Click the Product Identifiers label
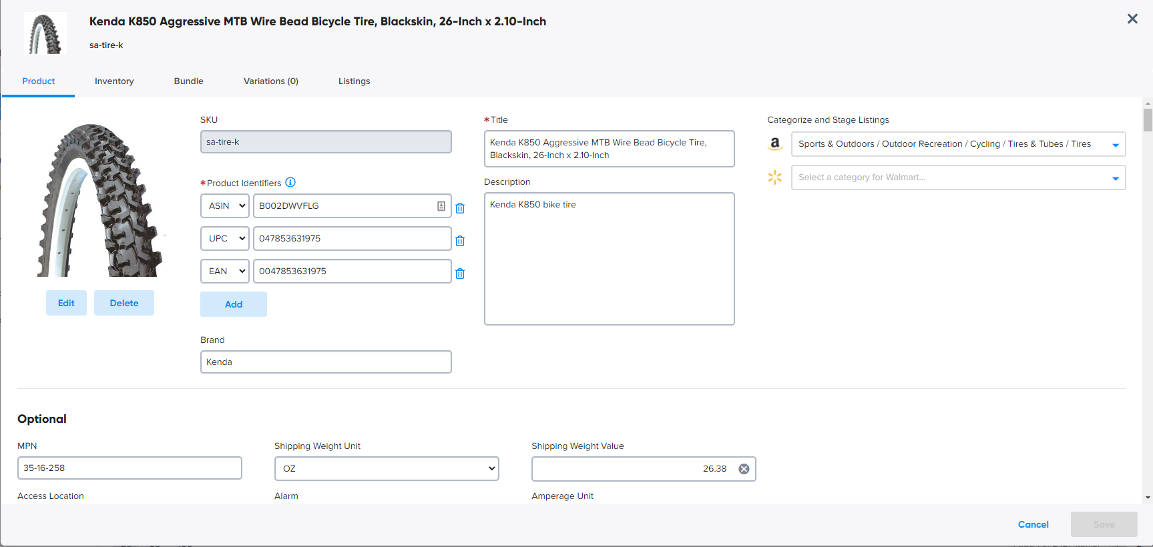 (244, 183)
